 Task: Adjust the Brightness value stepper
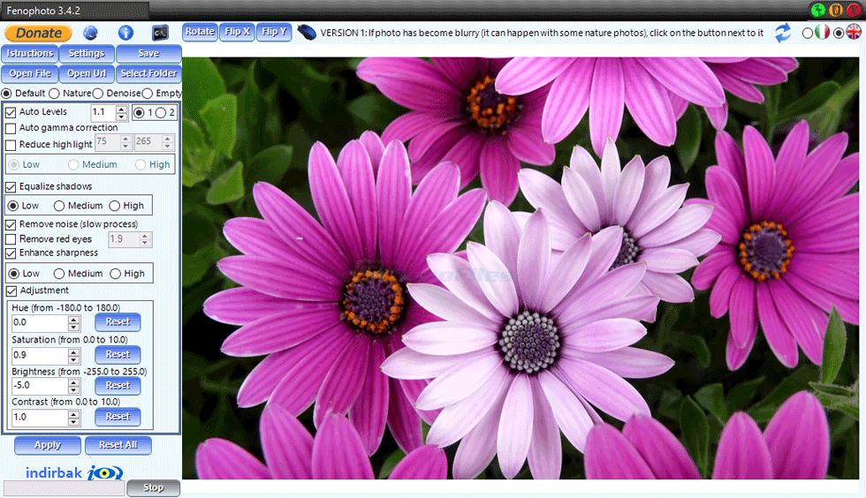tap(73, 386)
